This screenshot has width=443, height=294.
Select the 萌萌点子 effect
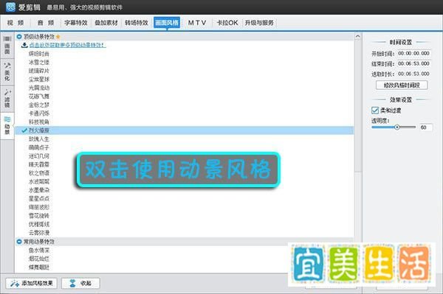point(38,147)
